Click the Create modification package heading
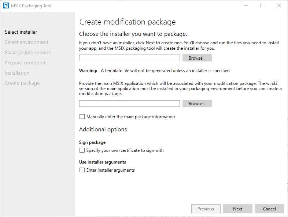 [x=128, y=22]
